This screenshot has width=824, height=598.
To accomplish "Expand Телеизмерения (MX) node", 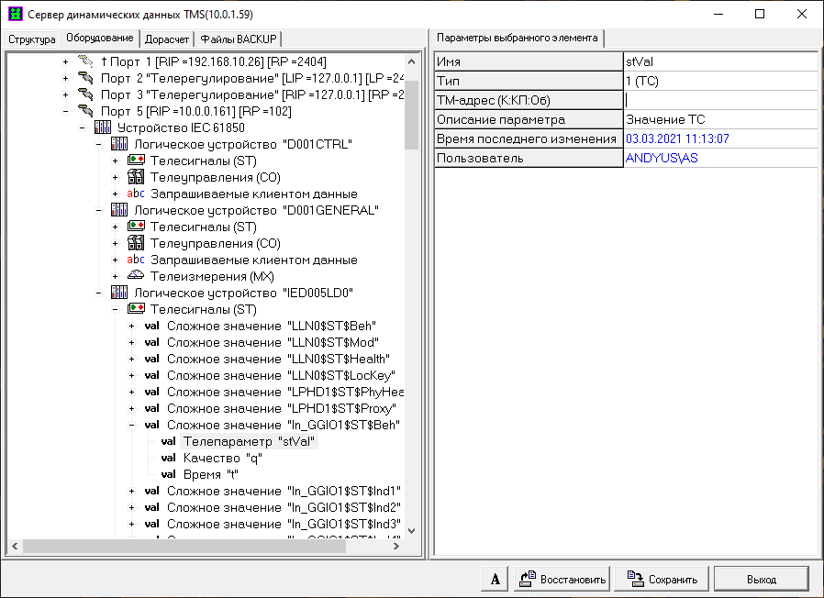I will (115, 276).
